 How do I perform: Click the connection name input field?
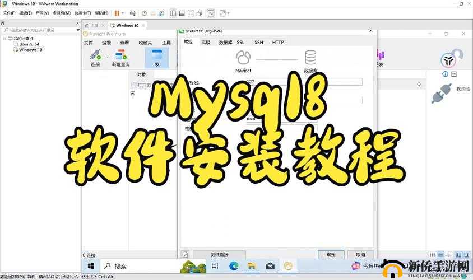(304, 82)
